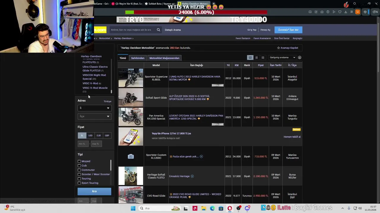
Task: Click the browser send/flow arrow icon
Action: [x=334, y=12]
